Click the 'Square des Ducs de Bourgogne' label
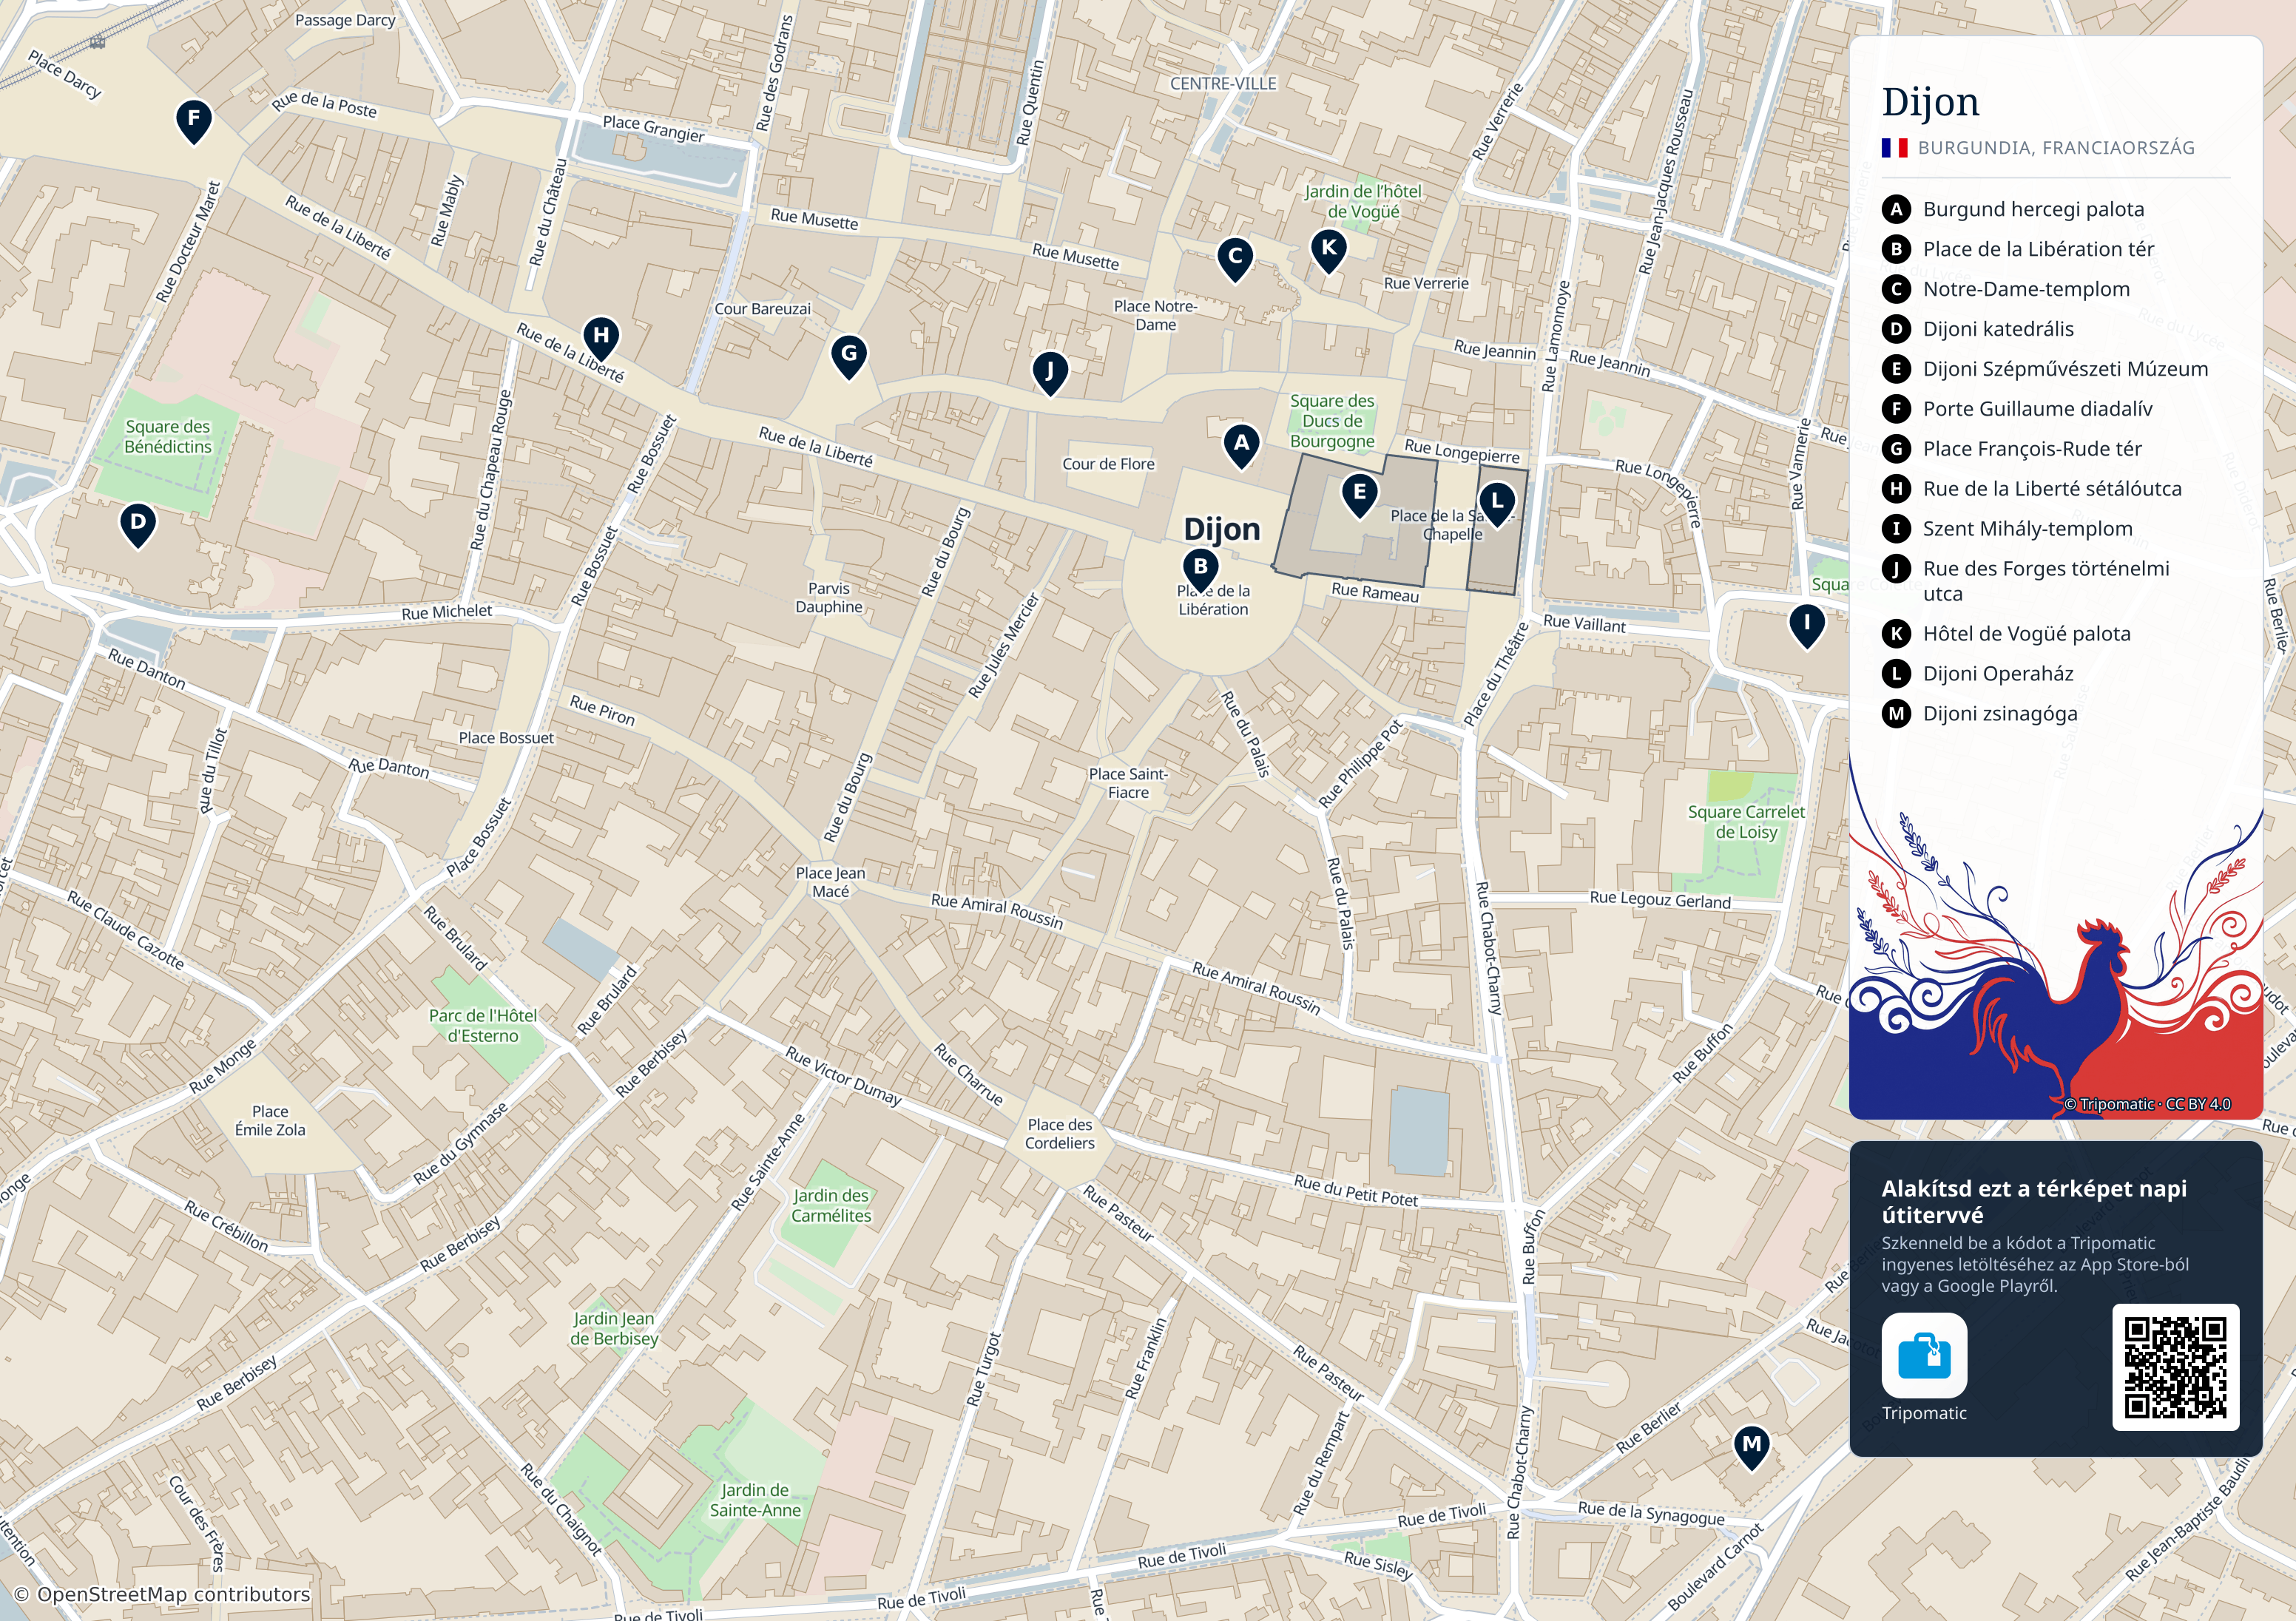The height and width of the screenshot is (1621, 2296). 1332,421
